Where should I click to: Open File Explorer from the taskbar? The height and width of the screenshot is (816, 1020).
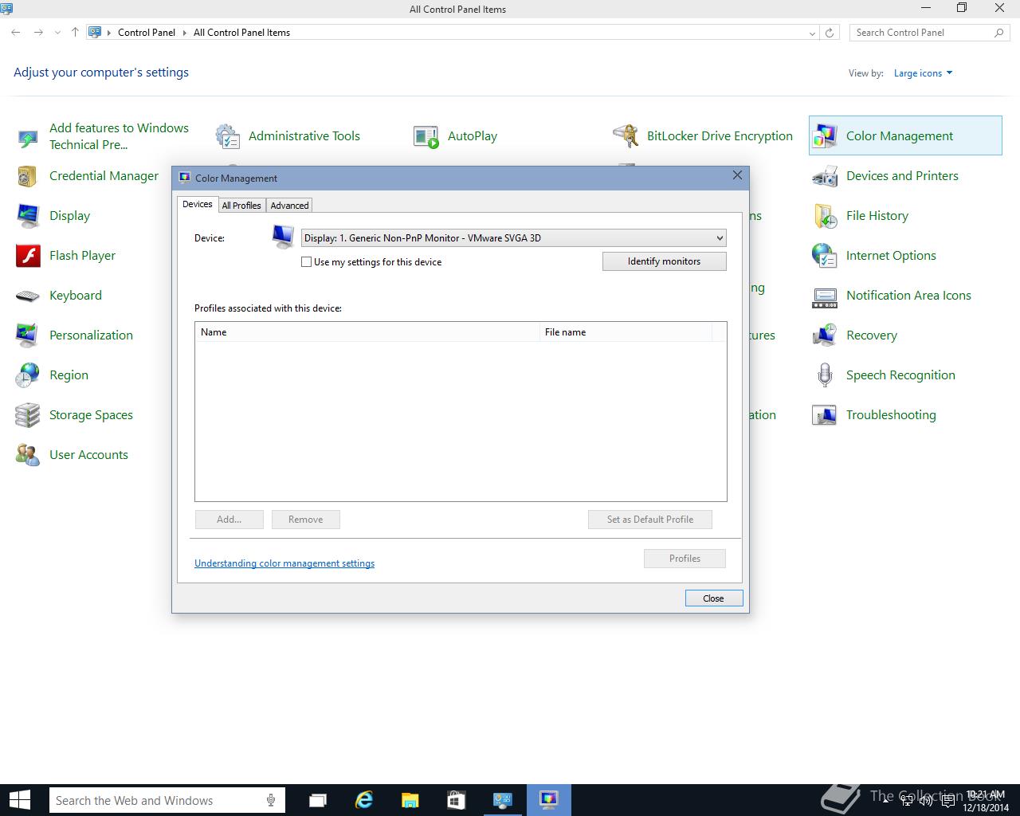coord(410,800)
